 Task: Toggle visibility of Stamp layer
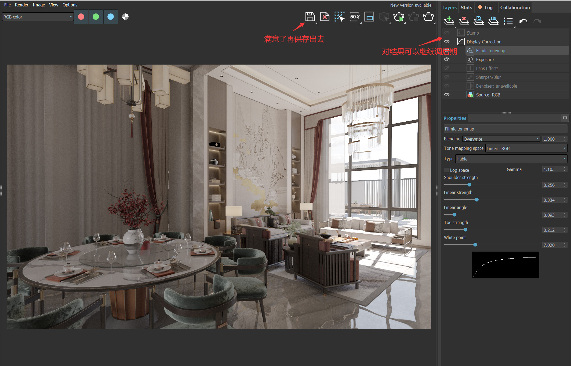pyautogui.click(x=447, y=33)
